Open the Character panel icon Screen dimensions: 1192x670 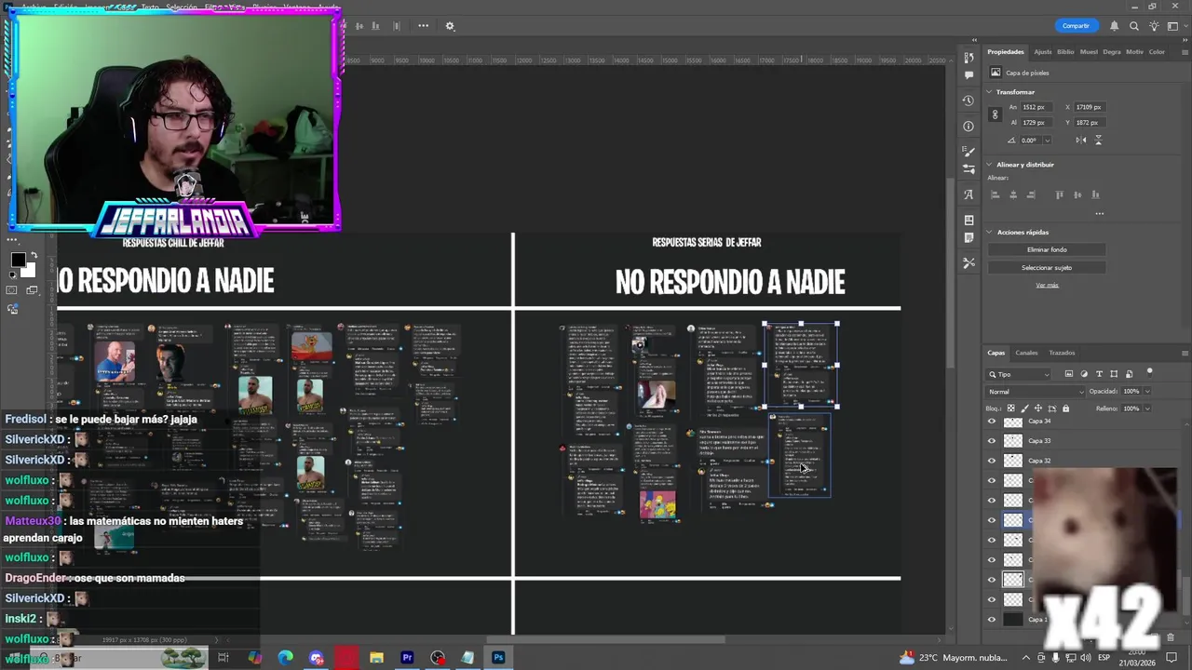(968, 194)
